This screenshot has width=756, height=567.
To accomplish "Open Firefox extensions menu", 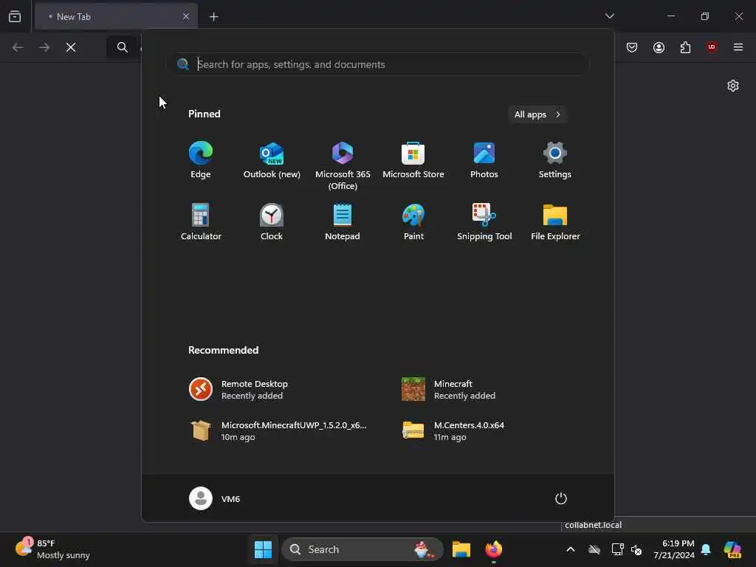I will (685, 47).
